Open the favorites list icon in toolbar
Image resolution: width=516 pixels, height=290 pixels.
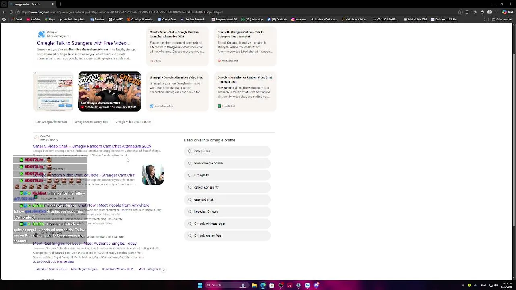(474, 12)
